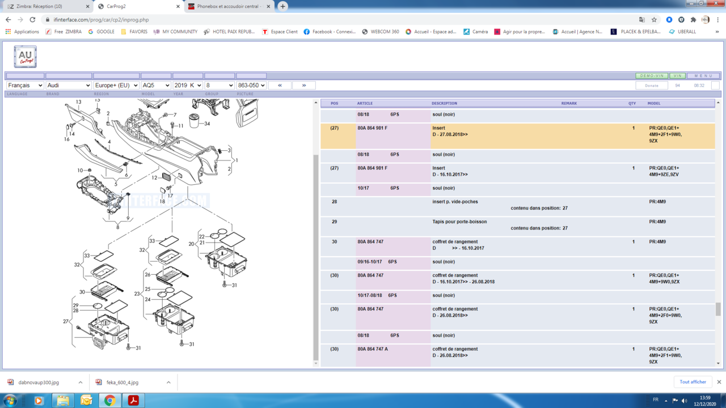This screenshot has width=726, height=408.
Task: Open the MENU in CarProg2
Action: pyautogui.click(x=703, y=75)
